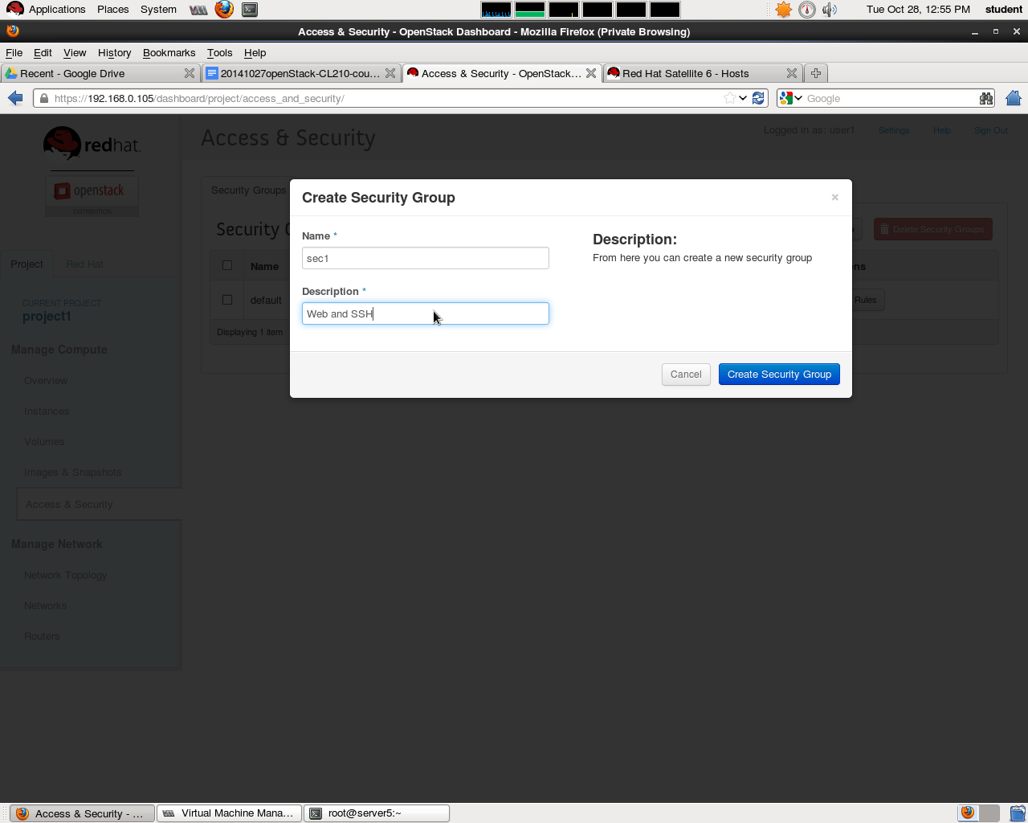
Task: Click the date and time in top panel
Action: click(918, 10)
